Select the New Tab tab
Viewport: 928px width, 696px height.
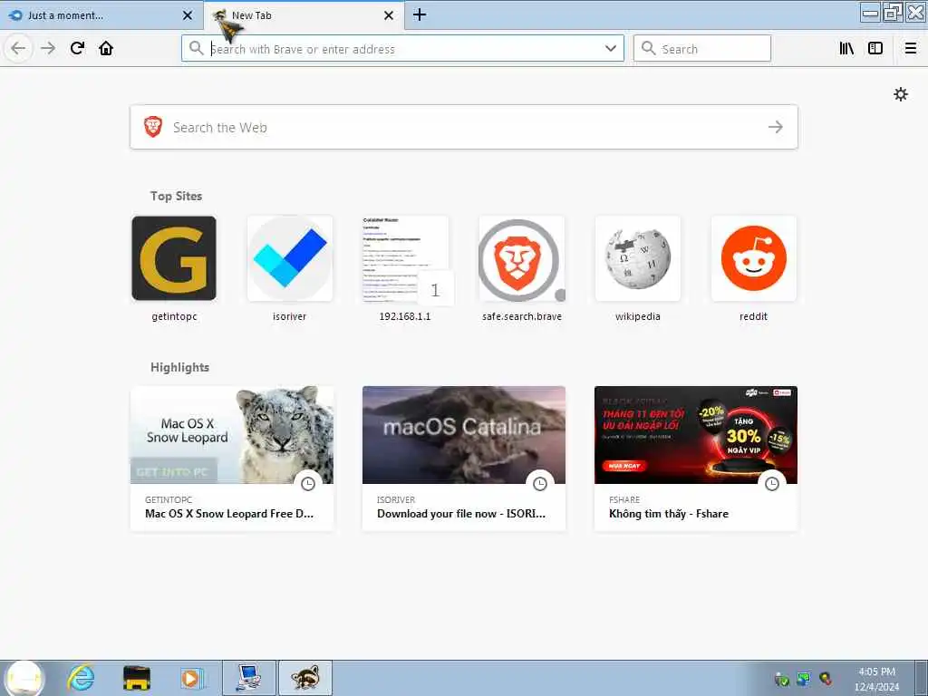tap(304, 15)
